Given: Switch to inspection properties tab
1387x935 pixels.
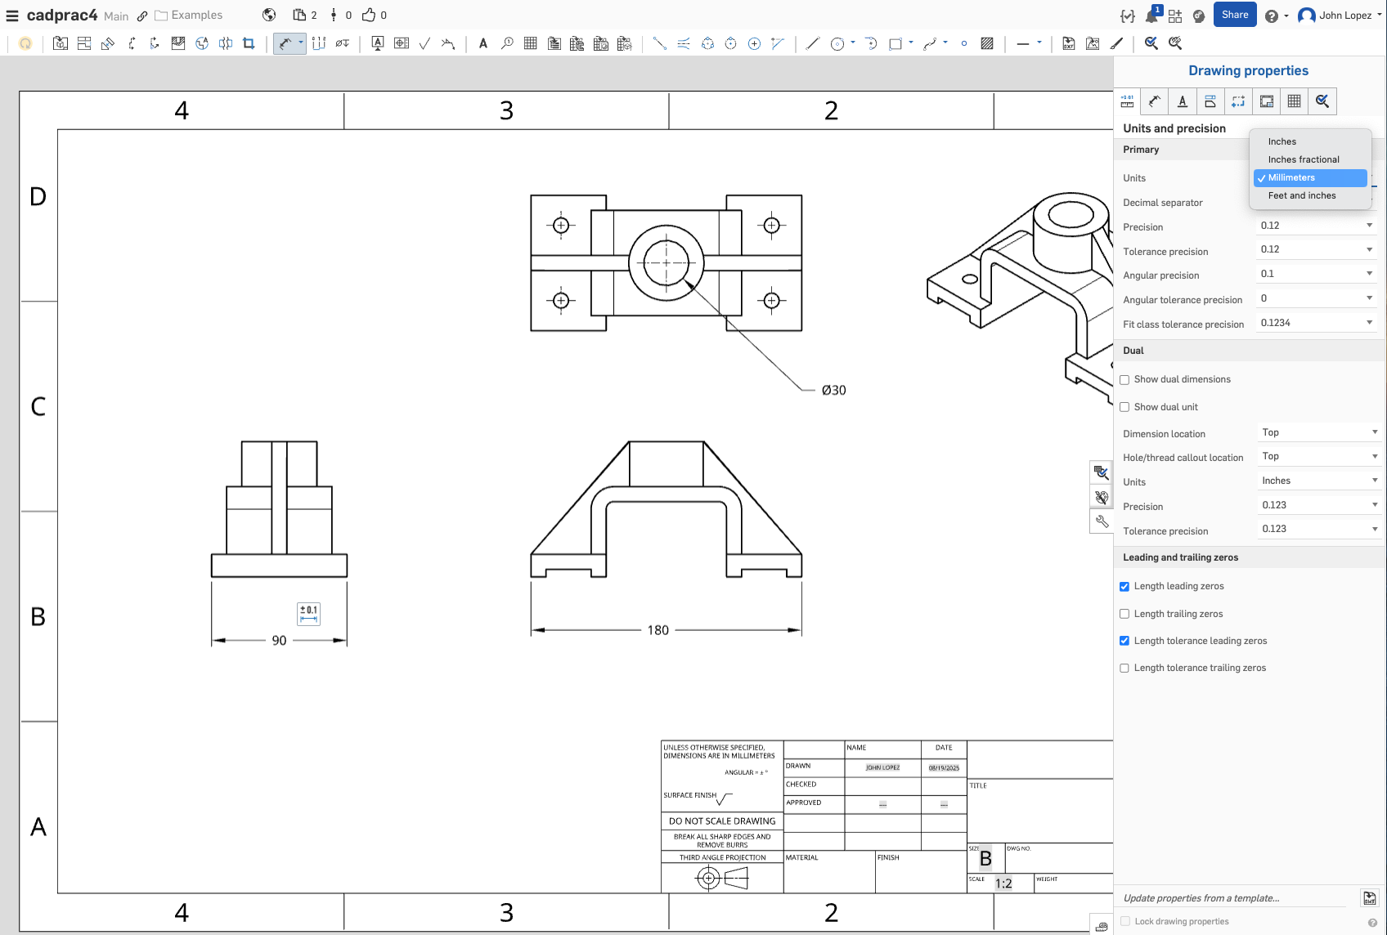Looking at the screenshot, I should 1322,101.
